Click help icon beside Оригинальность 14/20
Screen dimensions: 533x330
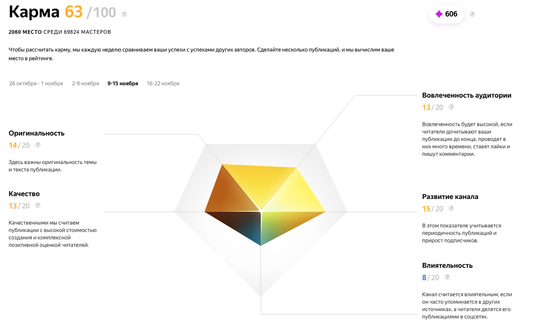click(x=38, y=145)
